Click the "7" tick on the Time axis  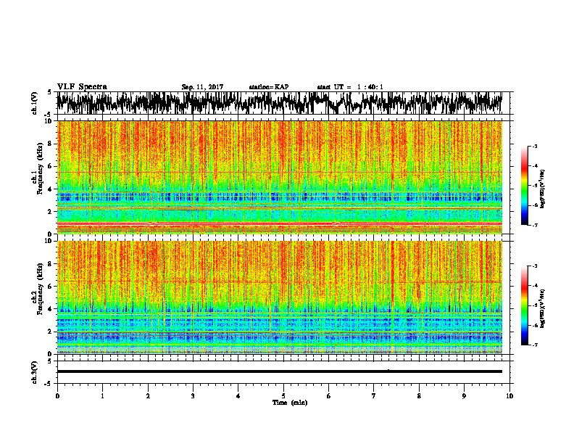coord(374,396)
